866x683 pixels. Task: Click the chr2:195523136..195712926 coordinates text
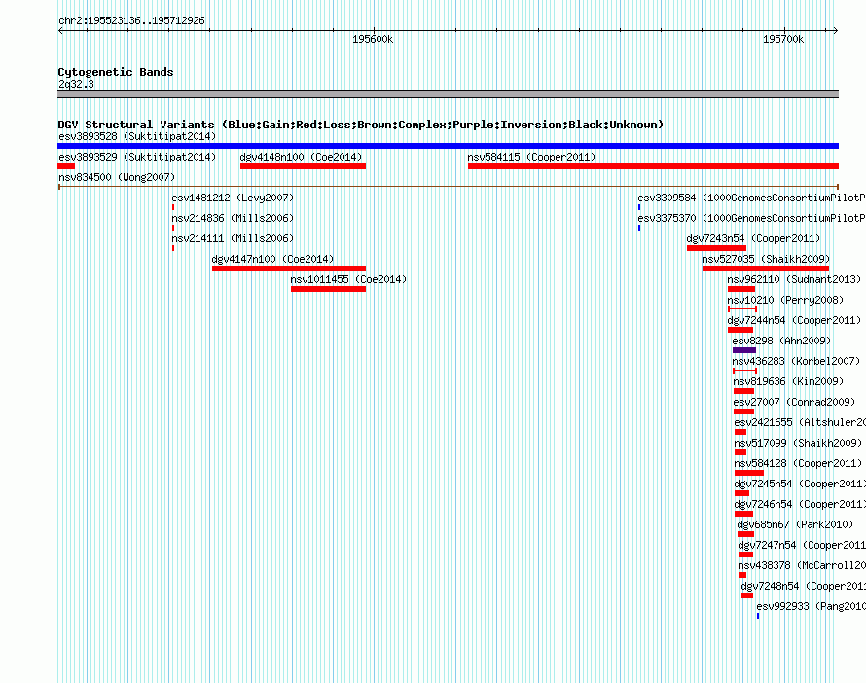(x=131, y=20)
